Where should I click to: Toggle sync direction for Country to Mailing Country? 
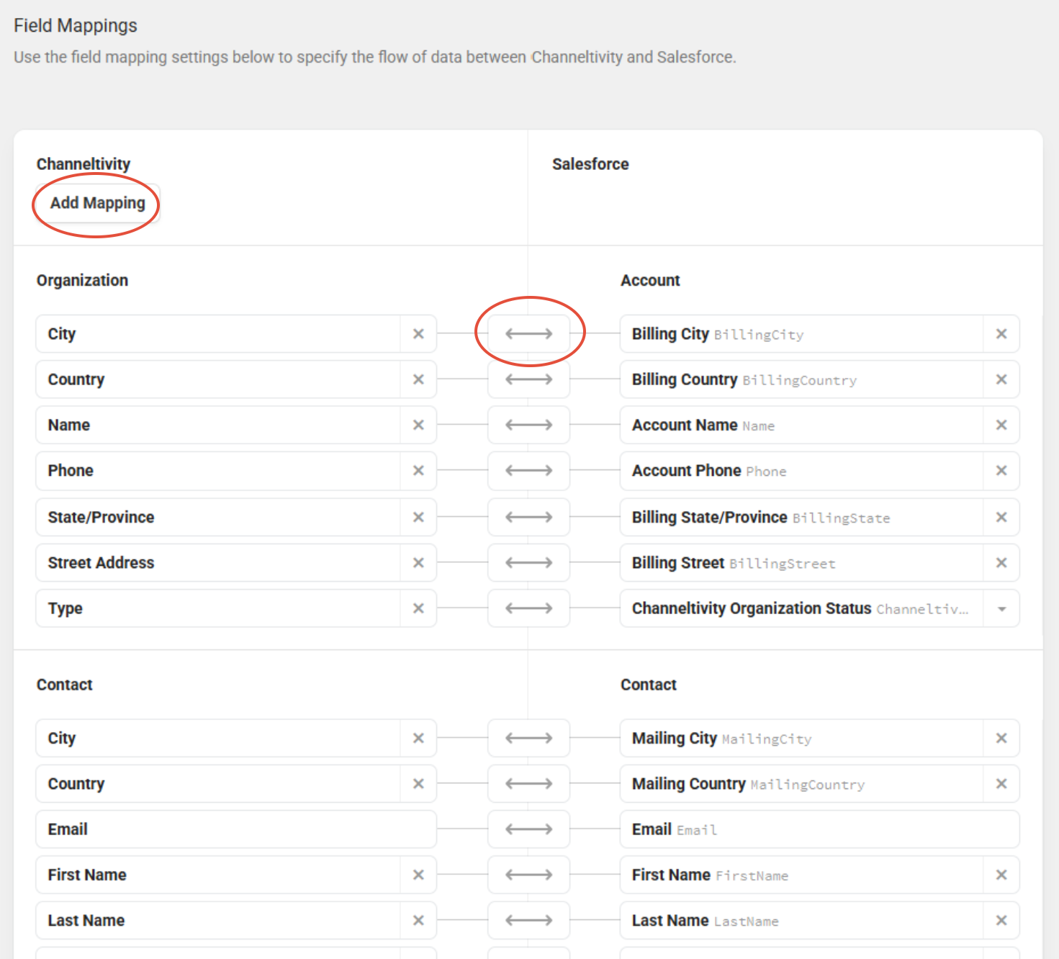(x=528, y=783)
